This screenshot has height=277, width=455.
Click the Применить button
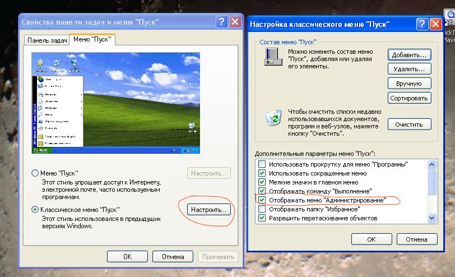tap(218, 257)
